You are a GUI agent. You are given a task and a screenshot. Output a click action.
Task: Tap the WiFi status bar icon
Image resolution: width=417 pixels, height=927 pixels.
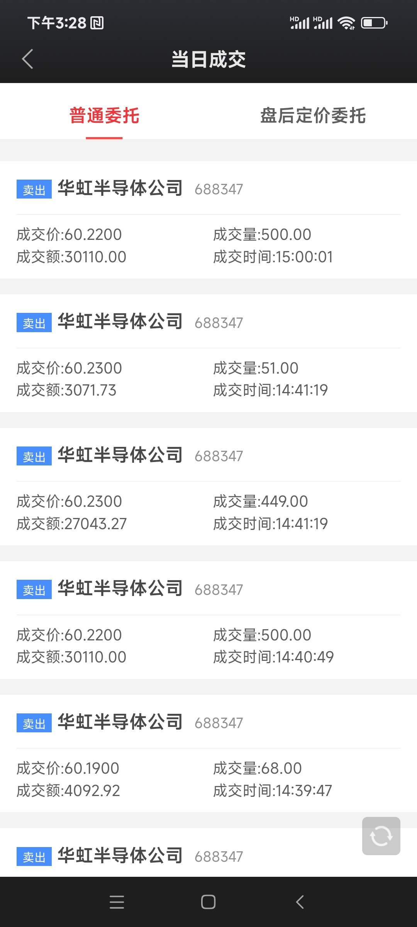tap(346, 23)
